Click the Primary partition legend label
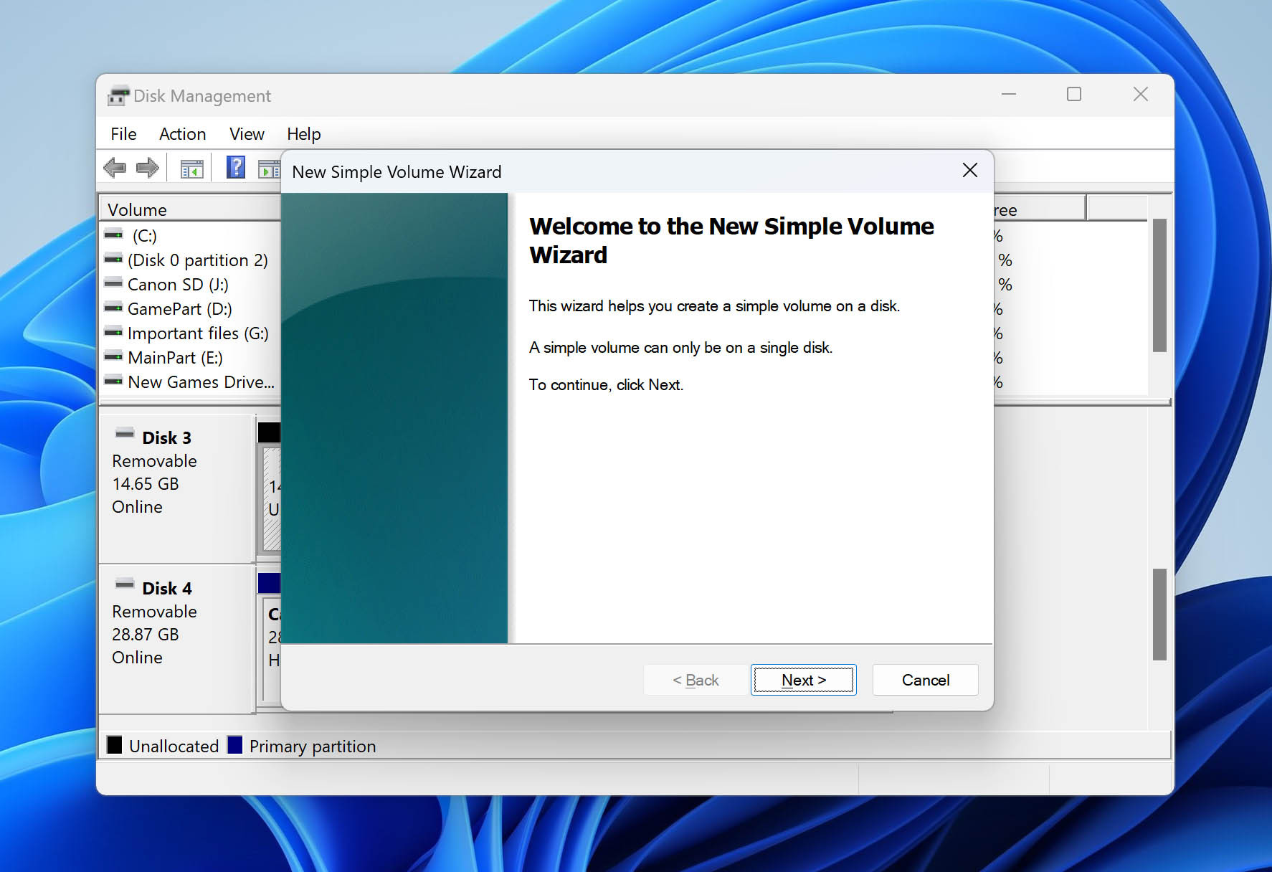The image size is (1272, 872). point(313,746)
